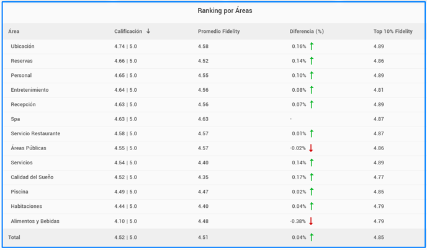Click the red down arrow for Áreas Públicas
The width and height of the screenshot is (427, 250).
[311, 148]
